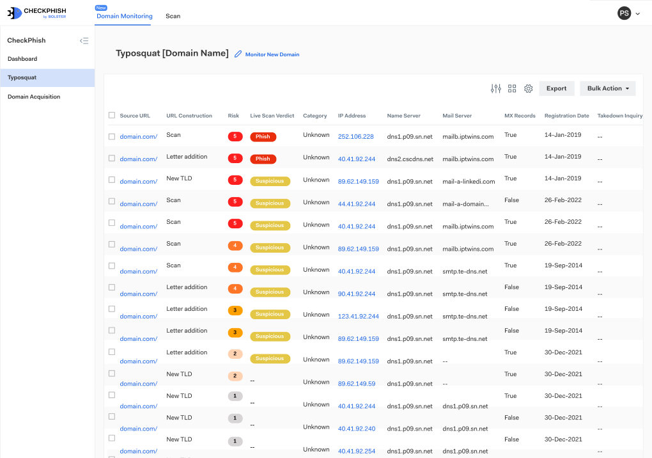Select the checkbox for the first New TLD row

tap(112, 180)
